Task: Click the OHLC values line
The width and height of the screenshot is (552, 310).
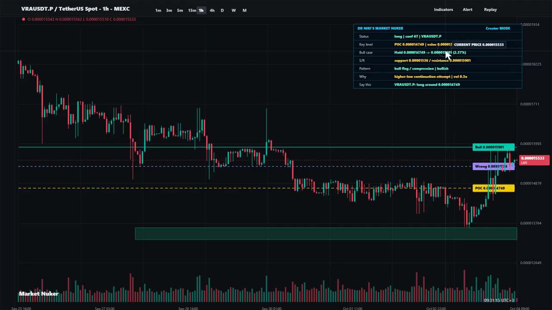Action: (81, 19)
